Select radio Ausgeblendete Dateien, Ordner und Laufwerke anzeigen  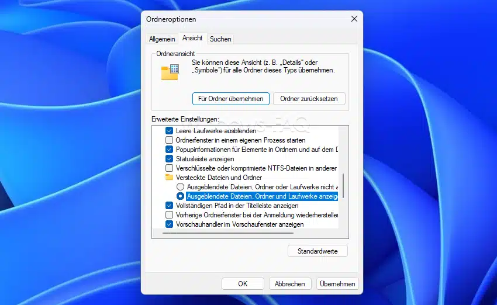pos(180,196)
